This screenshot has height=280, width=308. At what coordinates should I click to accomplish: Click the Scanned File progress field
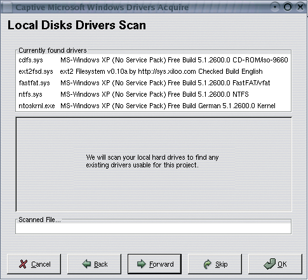pyautogui.click(x=153, y=228)
